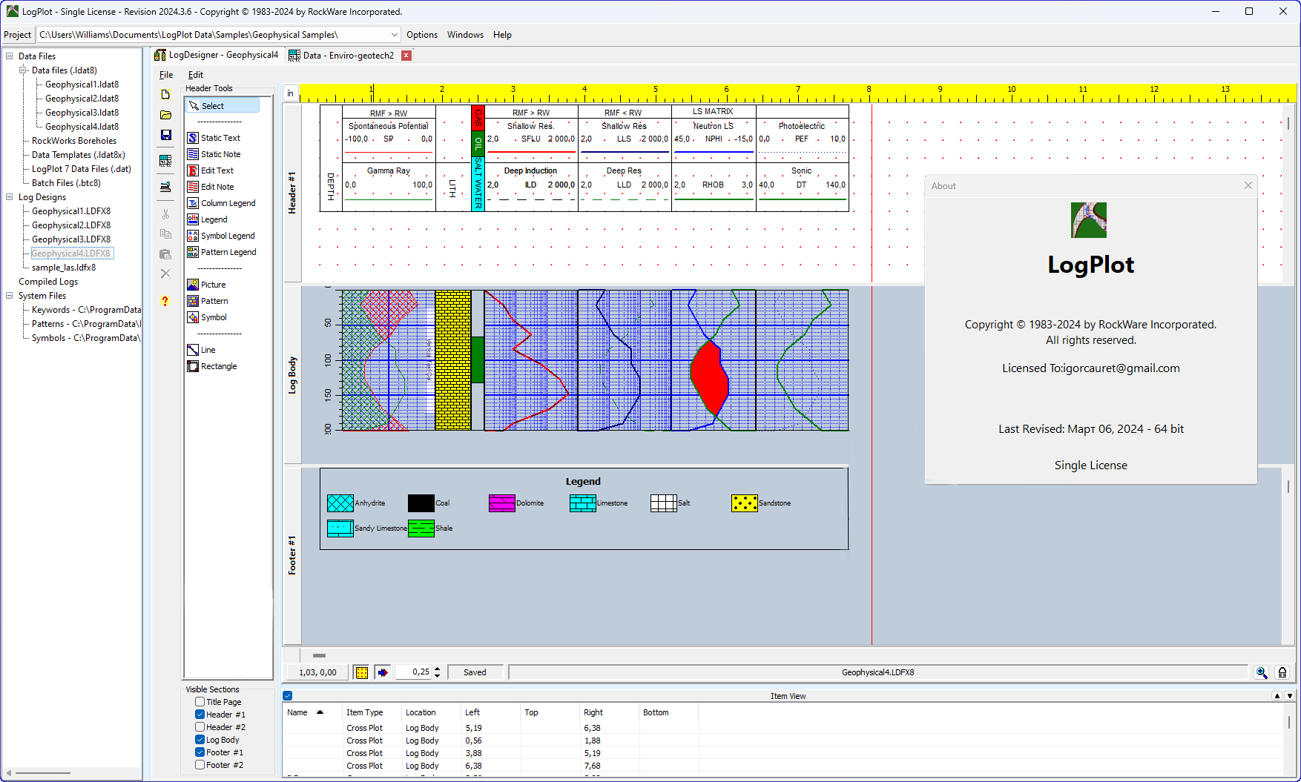The image size is (1301, 782).
Task: Uncheck the Footer #1 section
Action: [x=200, y=752]
